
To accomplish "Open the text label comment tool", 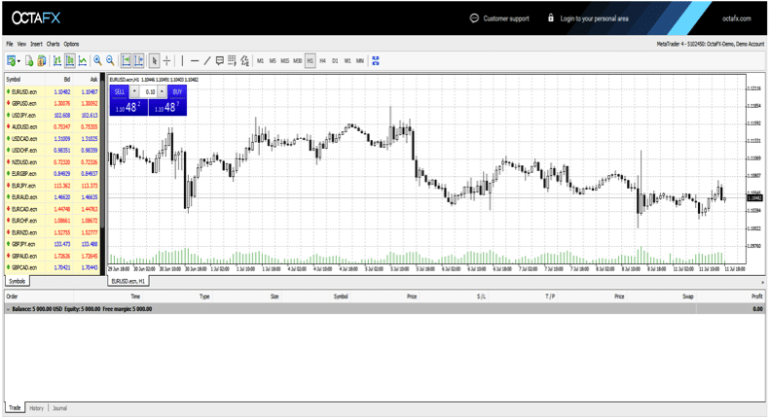I will coord(219,61).
